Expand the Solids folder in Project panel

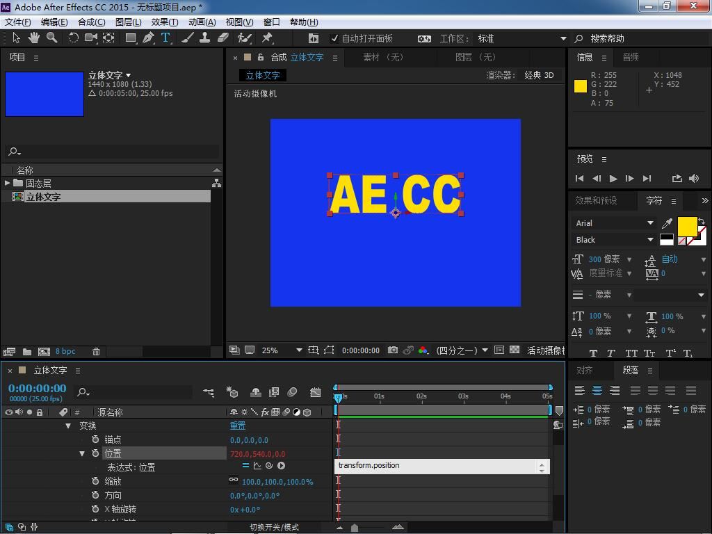[x=7, y=183]
